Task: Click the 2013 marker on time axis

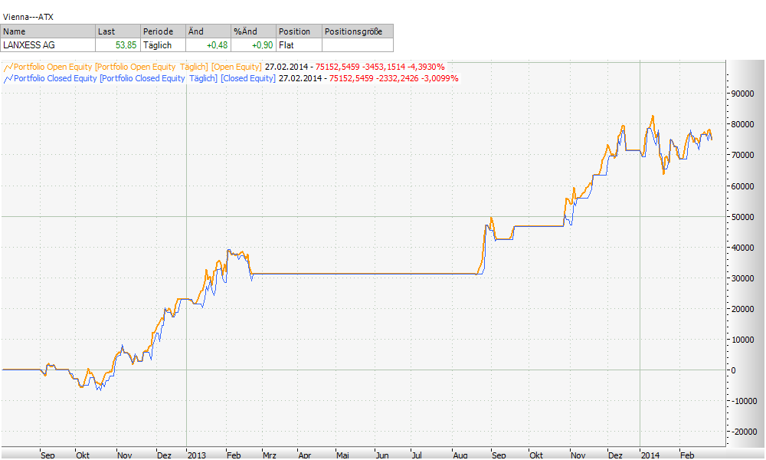Action: [197, 455]
